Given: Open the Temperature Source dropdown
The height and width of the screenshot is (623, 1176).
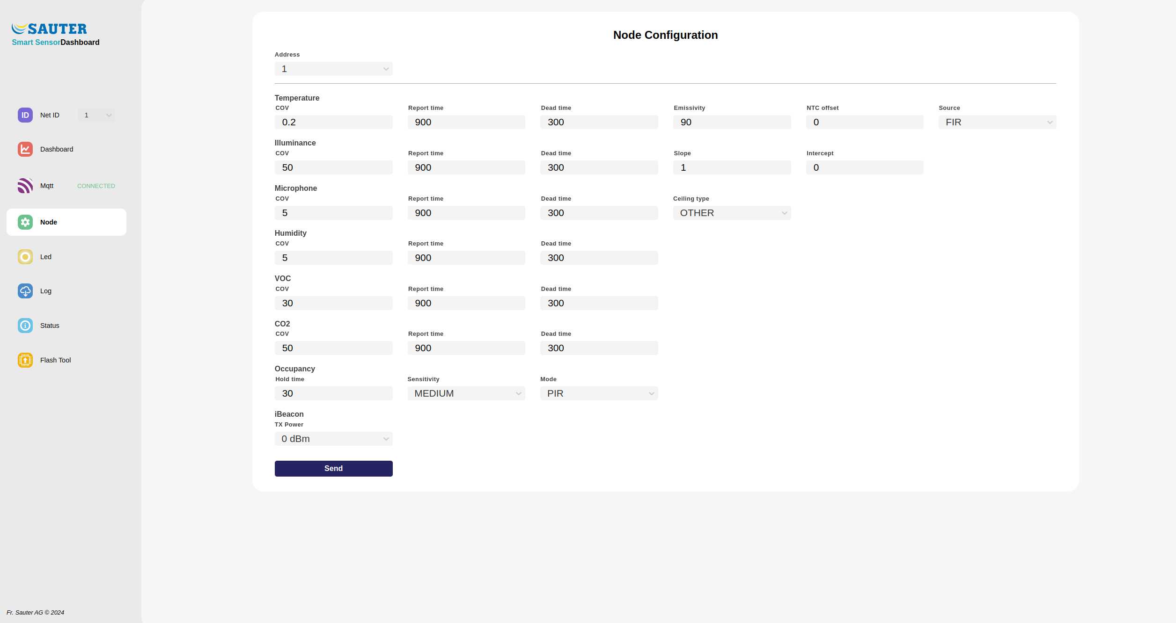Looking at the screenshot, I should coord(997,123).
